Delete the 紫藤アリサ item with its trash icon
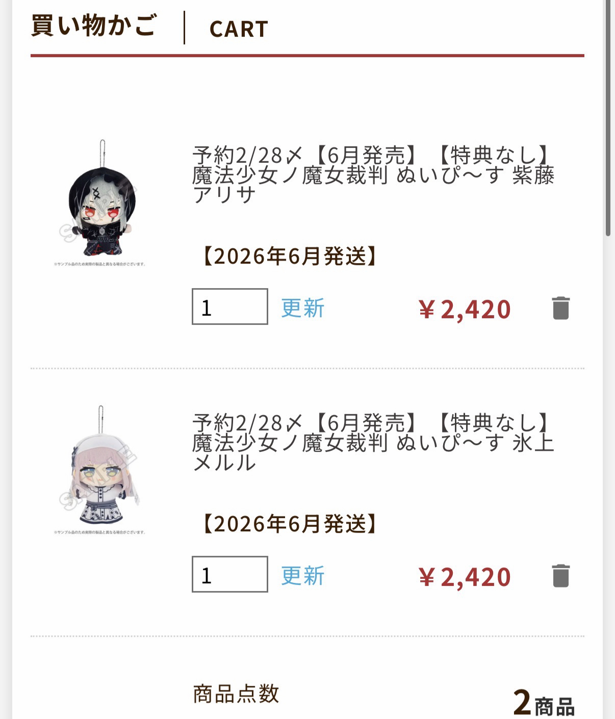Image resolution: width=615 pixels, height=719 pixels. (561, 308)
